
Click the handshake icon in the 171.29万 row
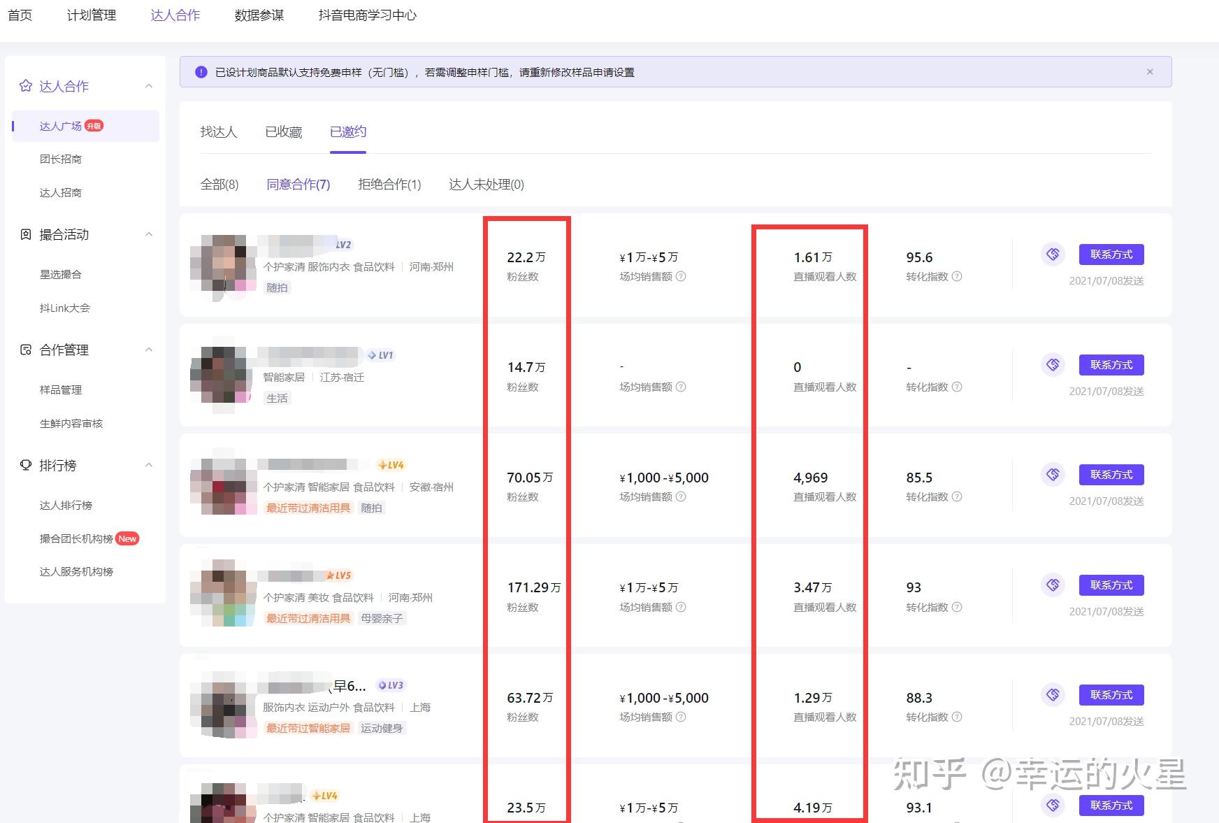(x=1053, y=585)
